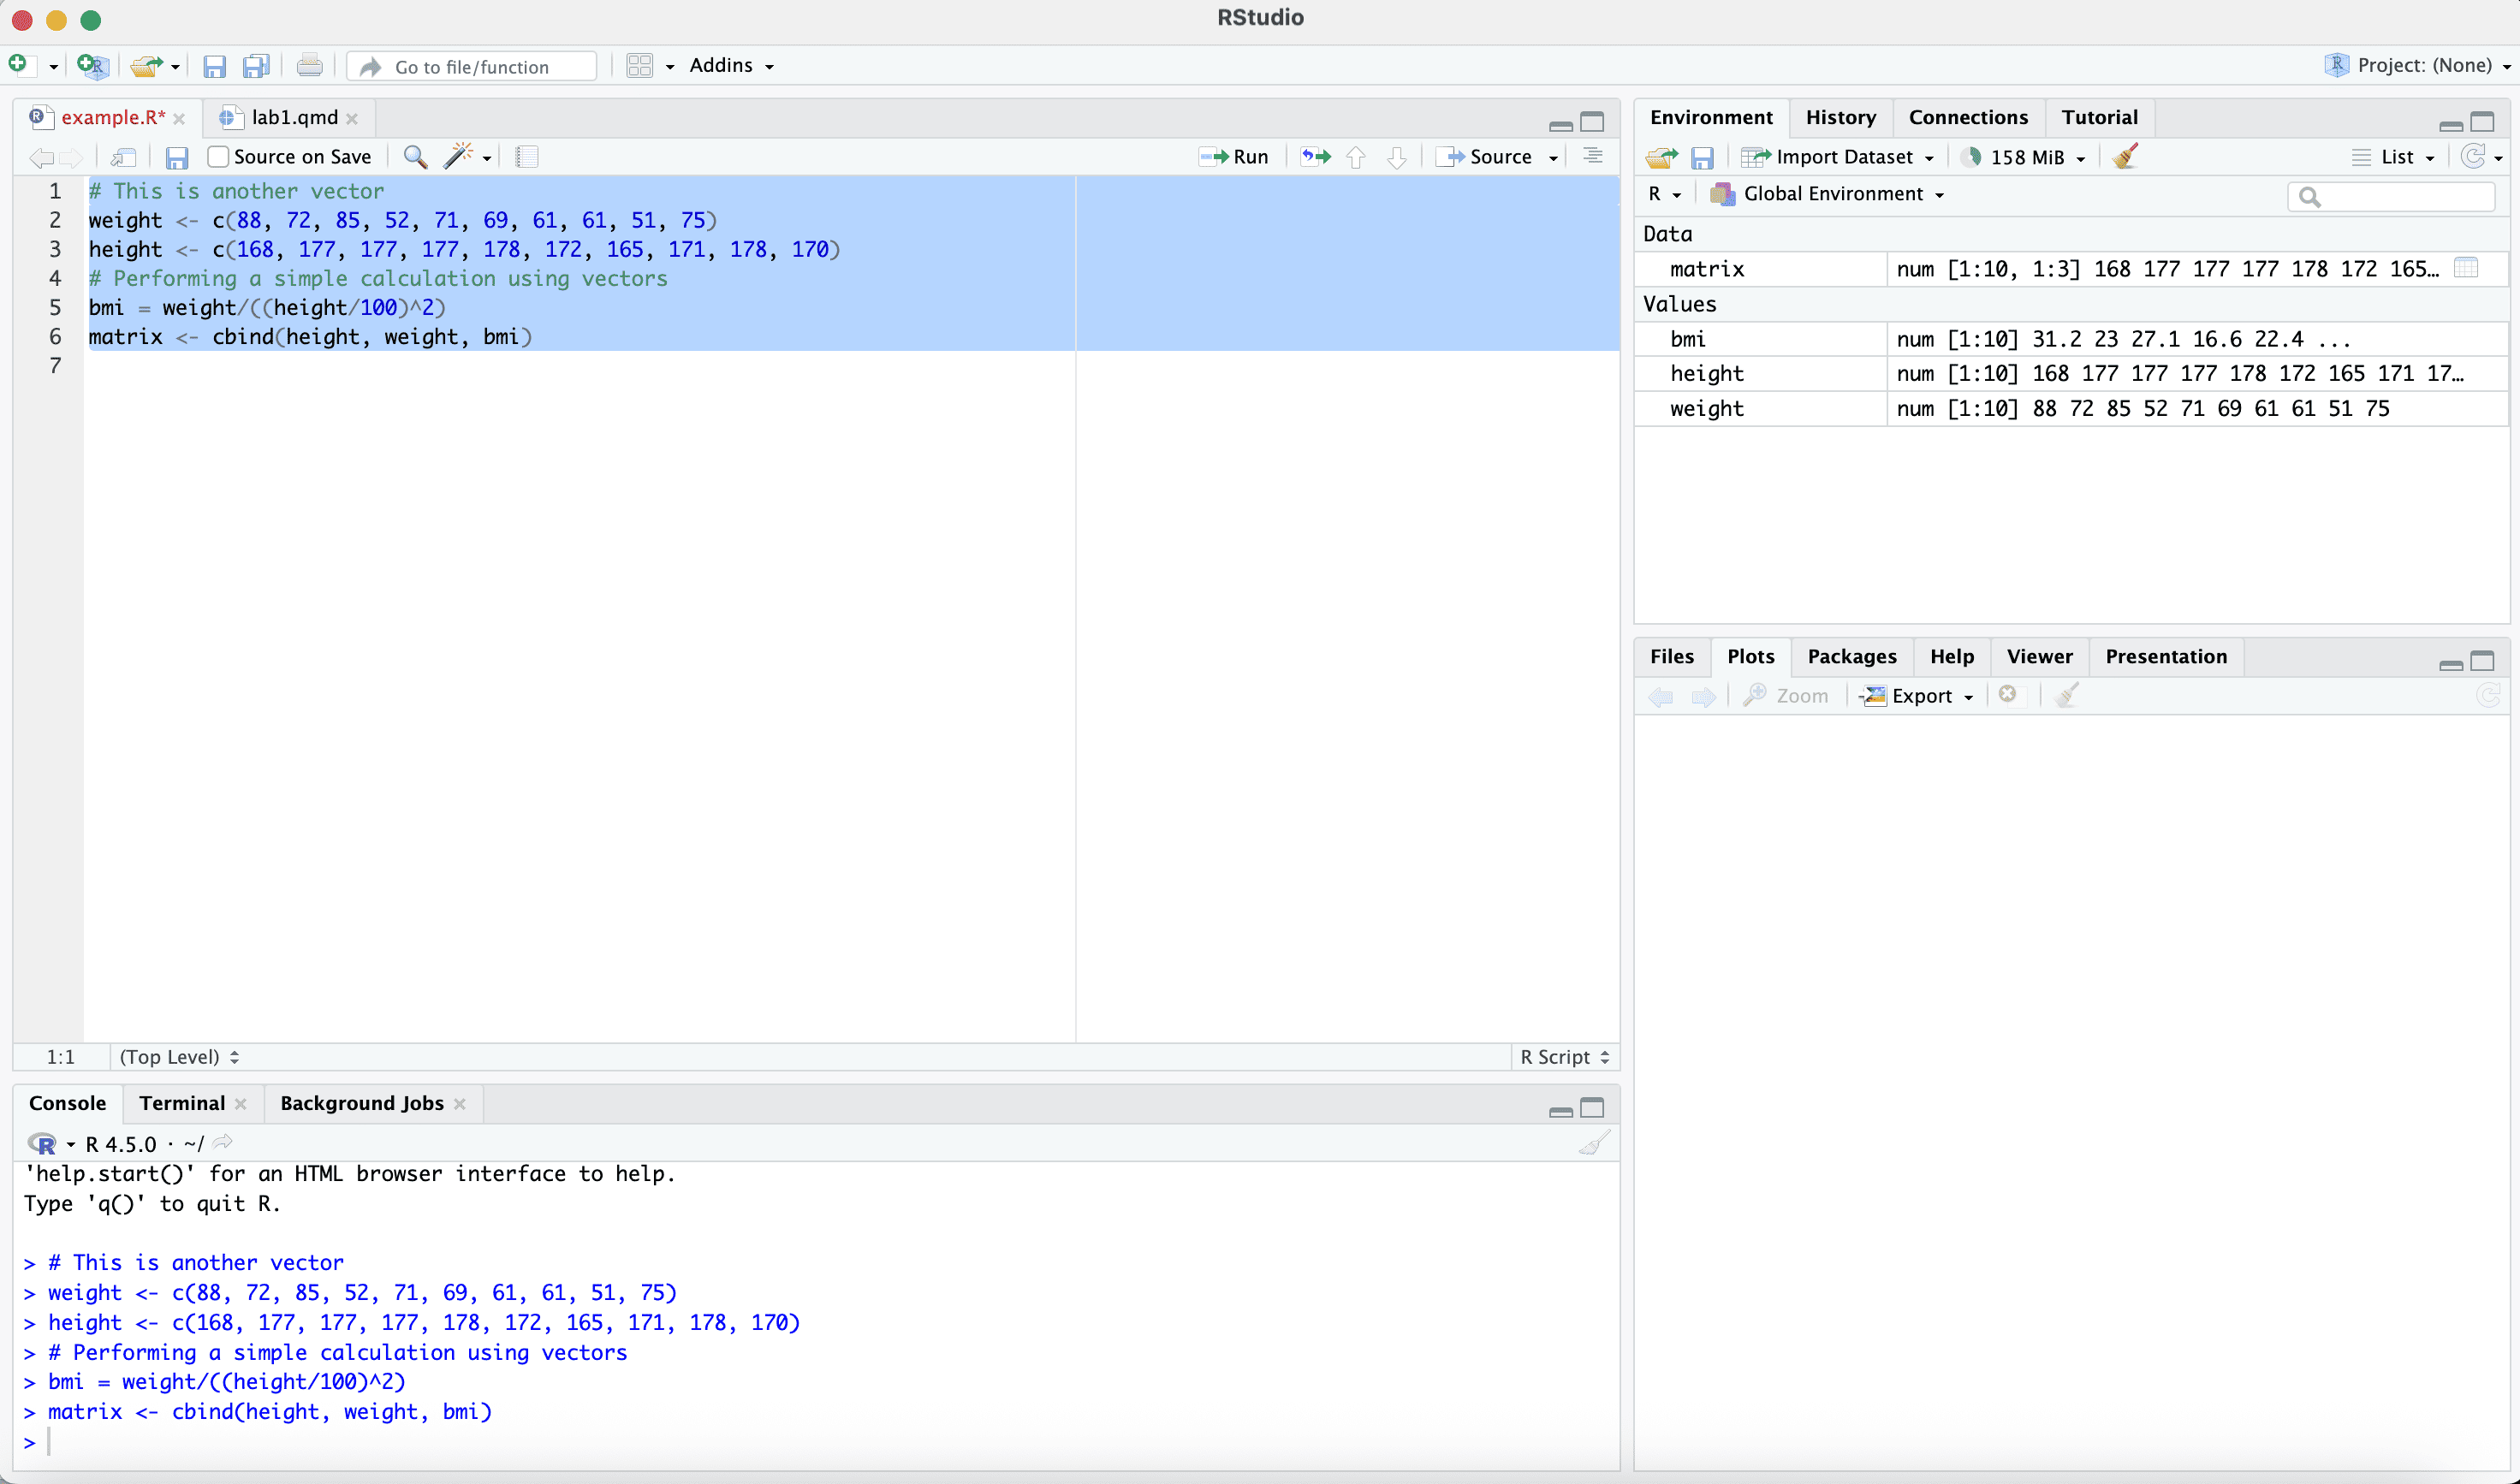Click the magnifier Find/Replace icon in editor
This screenshot has width=2520, height=1484.
click(415, 157)
